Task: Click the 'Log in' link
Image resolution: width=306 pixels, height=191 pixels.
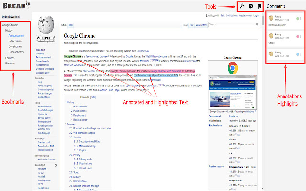Action: (x=256, y=15)
